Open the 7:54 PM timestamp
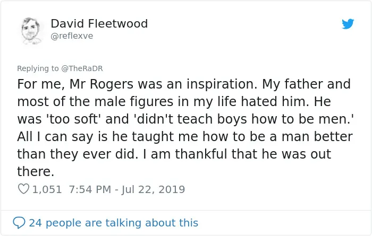Screen dimensions: 372x236 (x=90, y=189)
